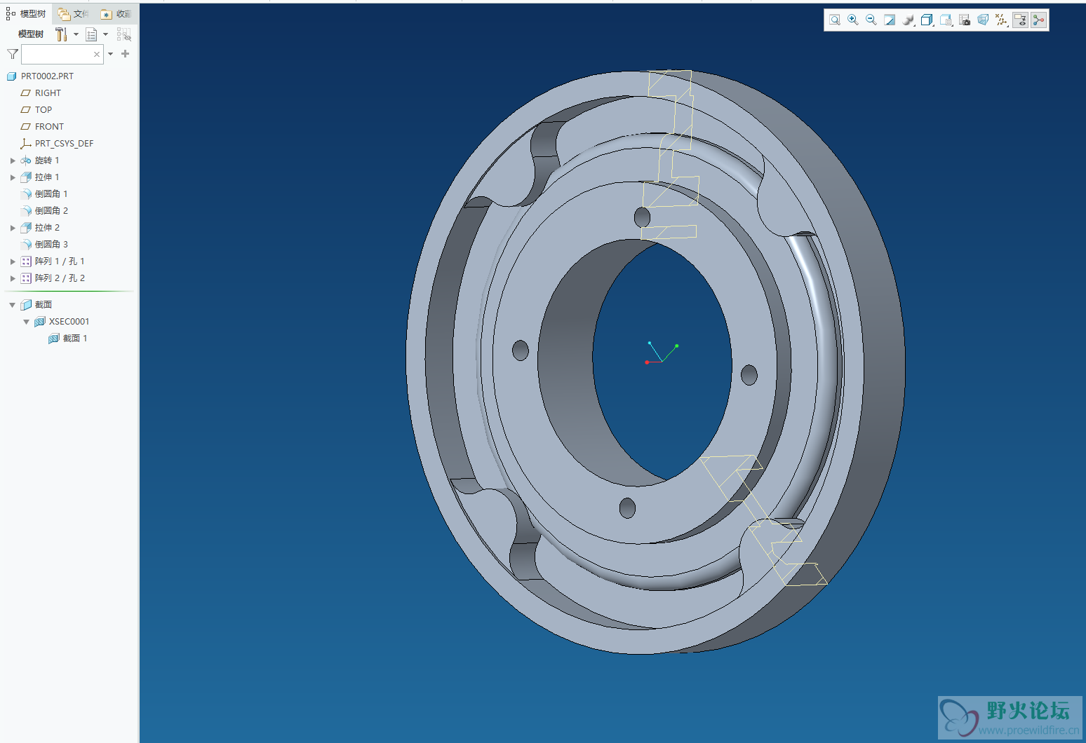1086x743 pixels.
Task: Expand the 拉伸 2 feature
Action: pos(13,228)
